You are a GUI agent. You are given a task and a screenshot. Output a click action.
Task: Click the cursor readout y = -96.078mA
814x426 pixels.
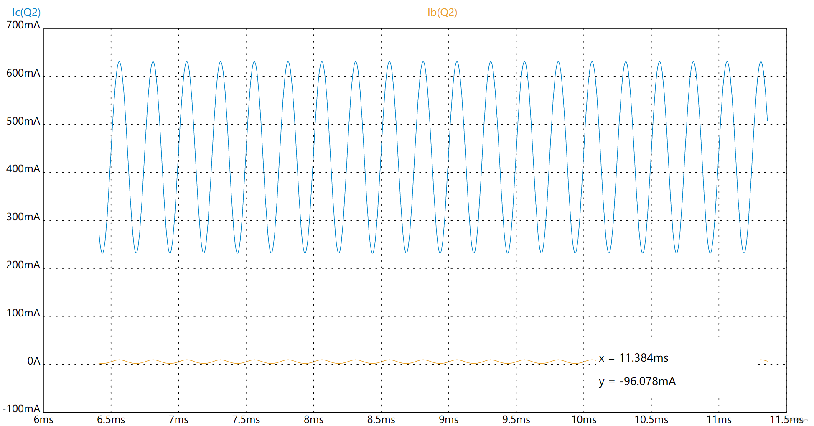(x=637, y=381)
